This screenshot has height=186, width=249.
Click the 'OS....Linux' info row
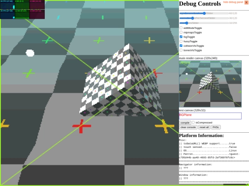tap(208, 151)
